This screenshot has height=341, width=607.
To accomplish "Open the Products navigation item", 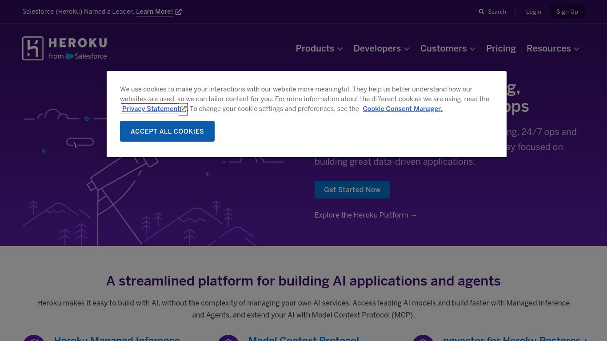I will (x=315, y=48).
